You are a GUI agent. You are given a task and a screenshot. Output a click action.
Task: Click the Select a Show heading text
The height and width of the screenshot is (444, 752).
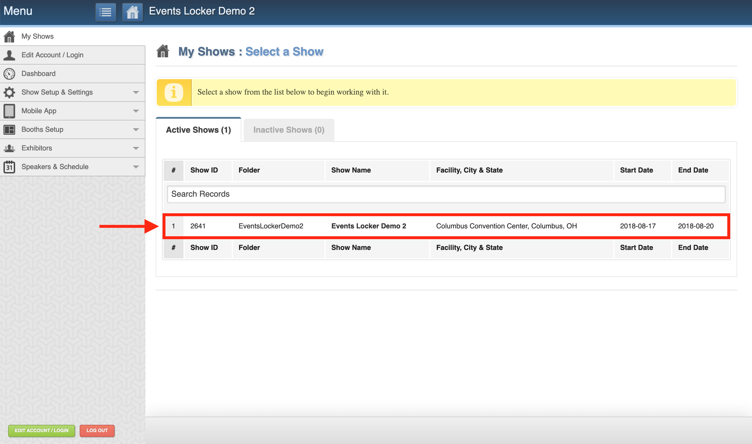pos(284,52)
